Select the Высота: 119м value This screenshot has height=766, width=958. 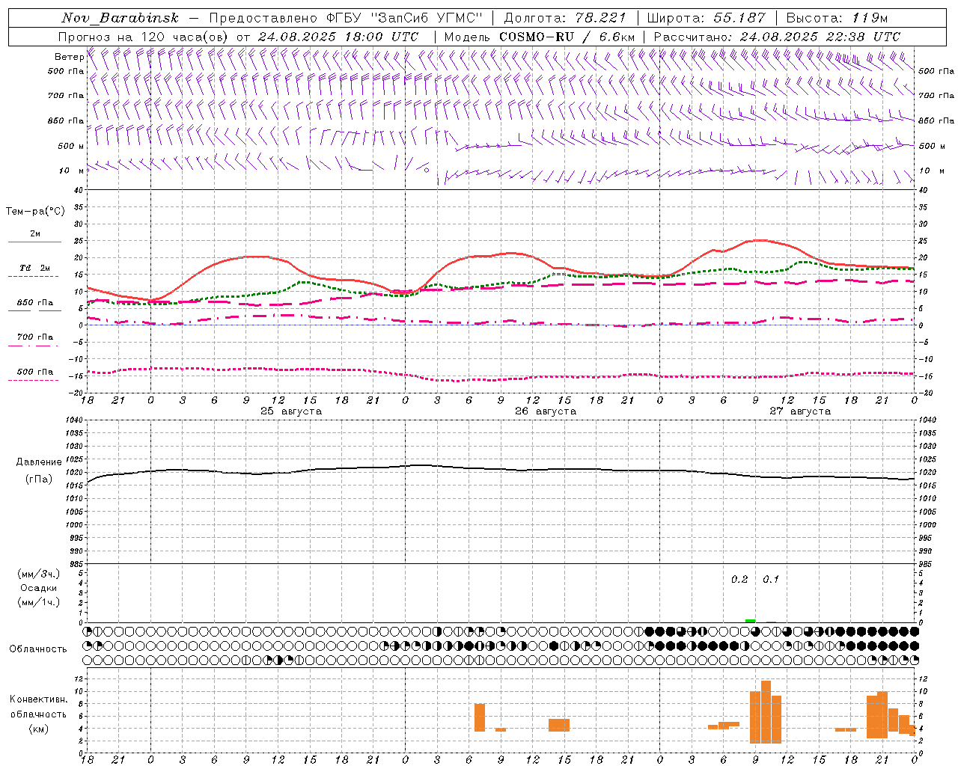click(838, 18)
